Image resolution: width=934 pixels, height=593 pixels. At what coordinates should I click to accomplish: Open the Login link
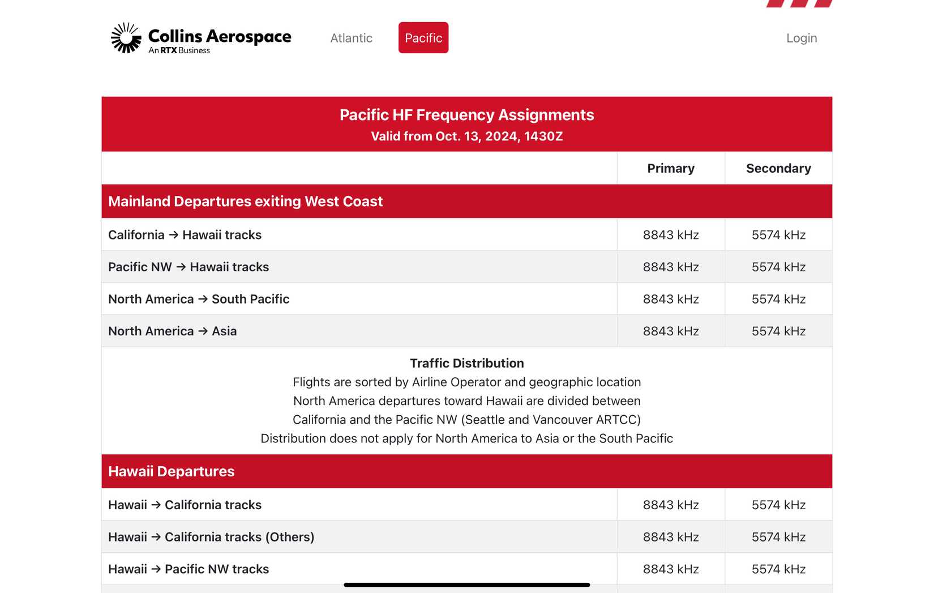pyautogui.click(x=801, y=38)
